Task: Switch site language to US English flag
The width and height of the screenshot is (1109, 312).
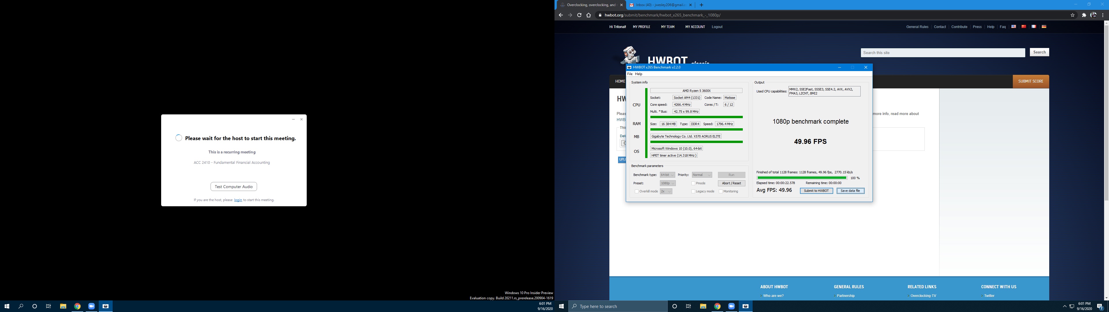Action: pos(1014,27)
